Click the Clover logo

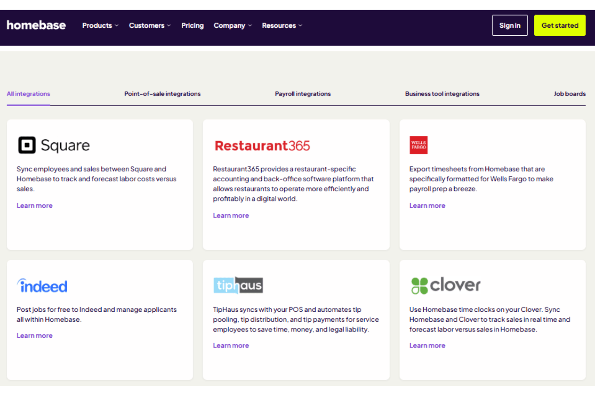click(445, 285)
